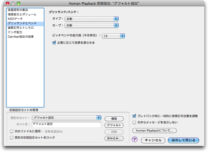The width and height of the screenshot is (208, 152).
Task: Select 楽器固有の奏法 in the category list
Action: tap(25, 10)
